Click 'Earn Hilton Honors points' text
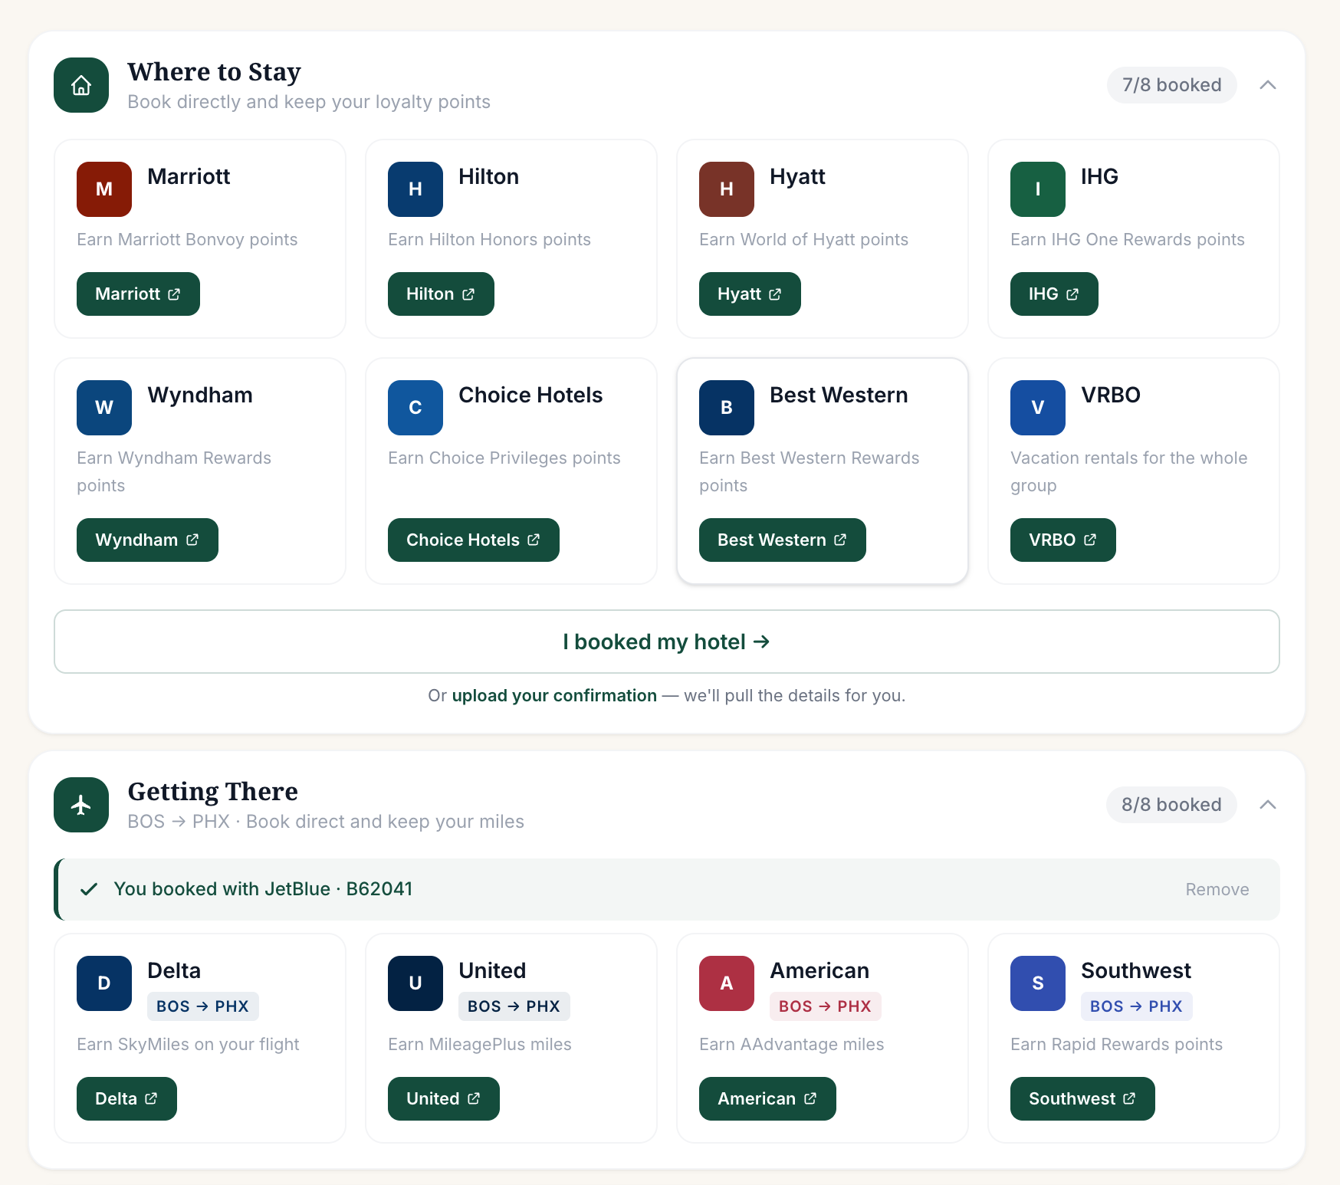This screenshot has height=1185, width=1340. [490, 240]
